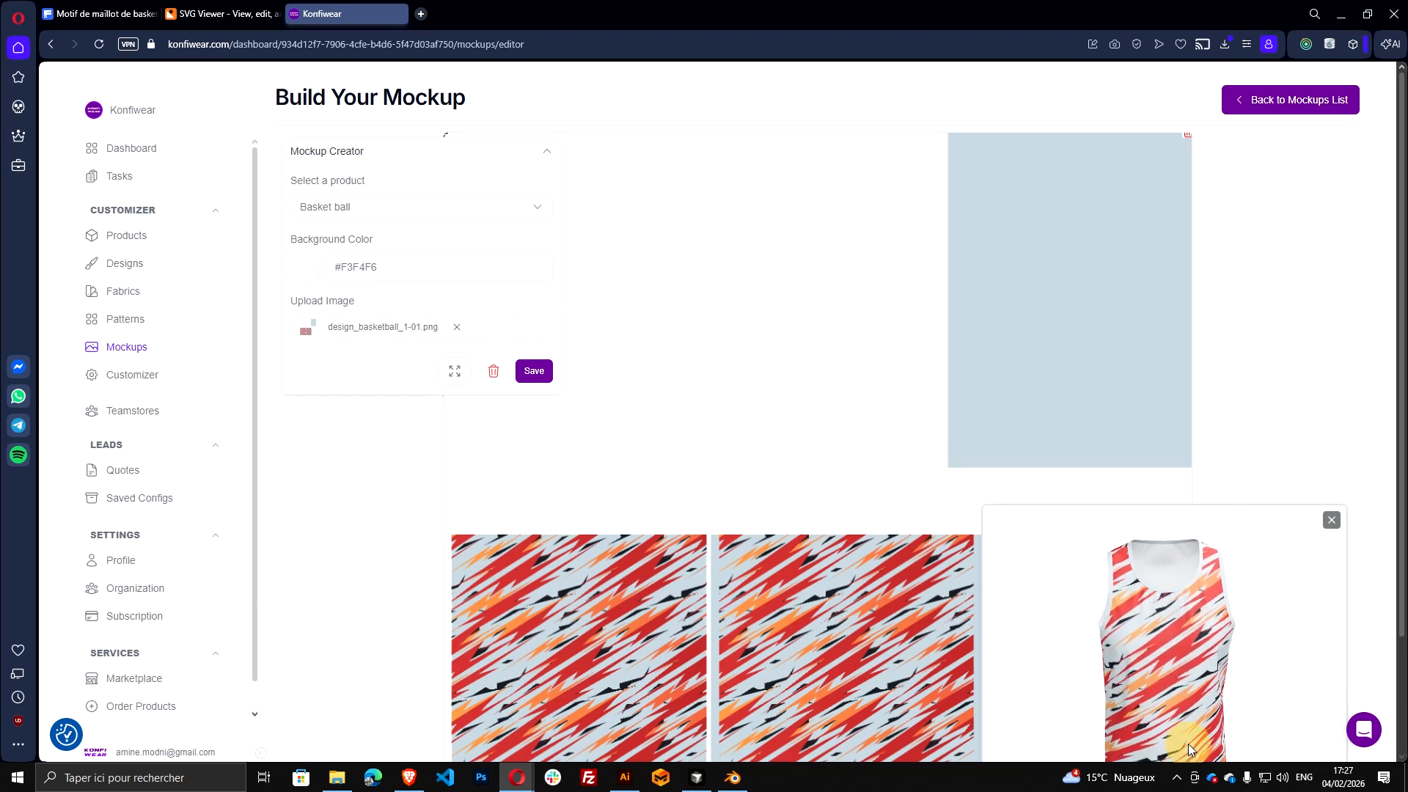Click the Illustrator taskbar icon
Screen dimensions: 1408x792
(625, 777)
